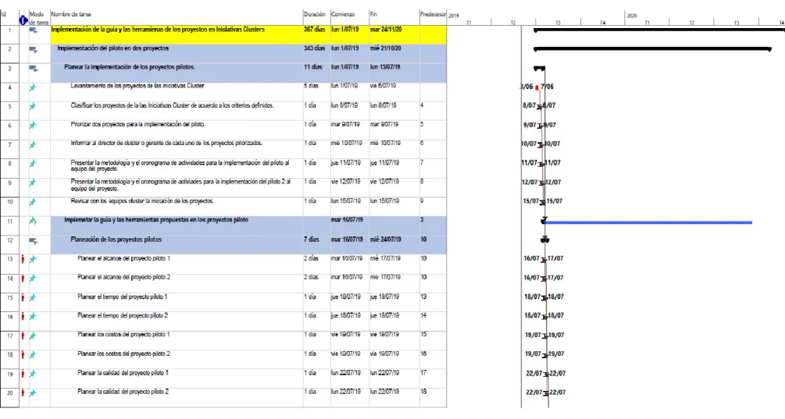Click the blue Gantt bar of row 11
This screenshot has width=785, height=419.
648,222
